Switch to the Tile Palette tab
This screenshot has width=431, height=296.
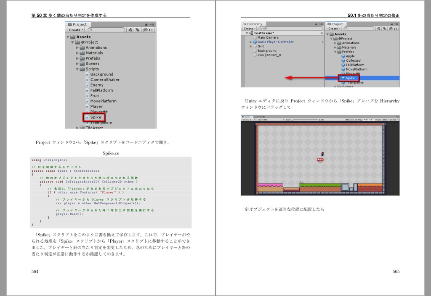click(260, 116)
